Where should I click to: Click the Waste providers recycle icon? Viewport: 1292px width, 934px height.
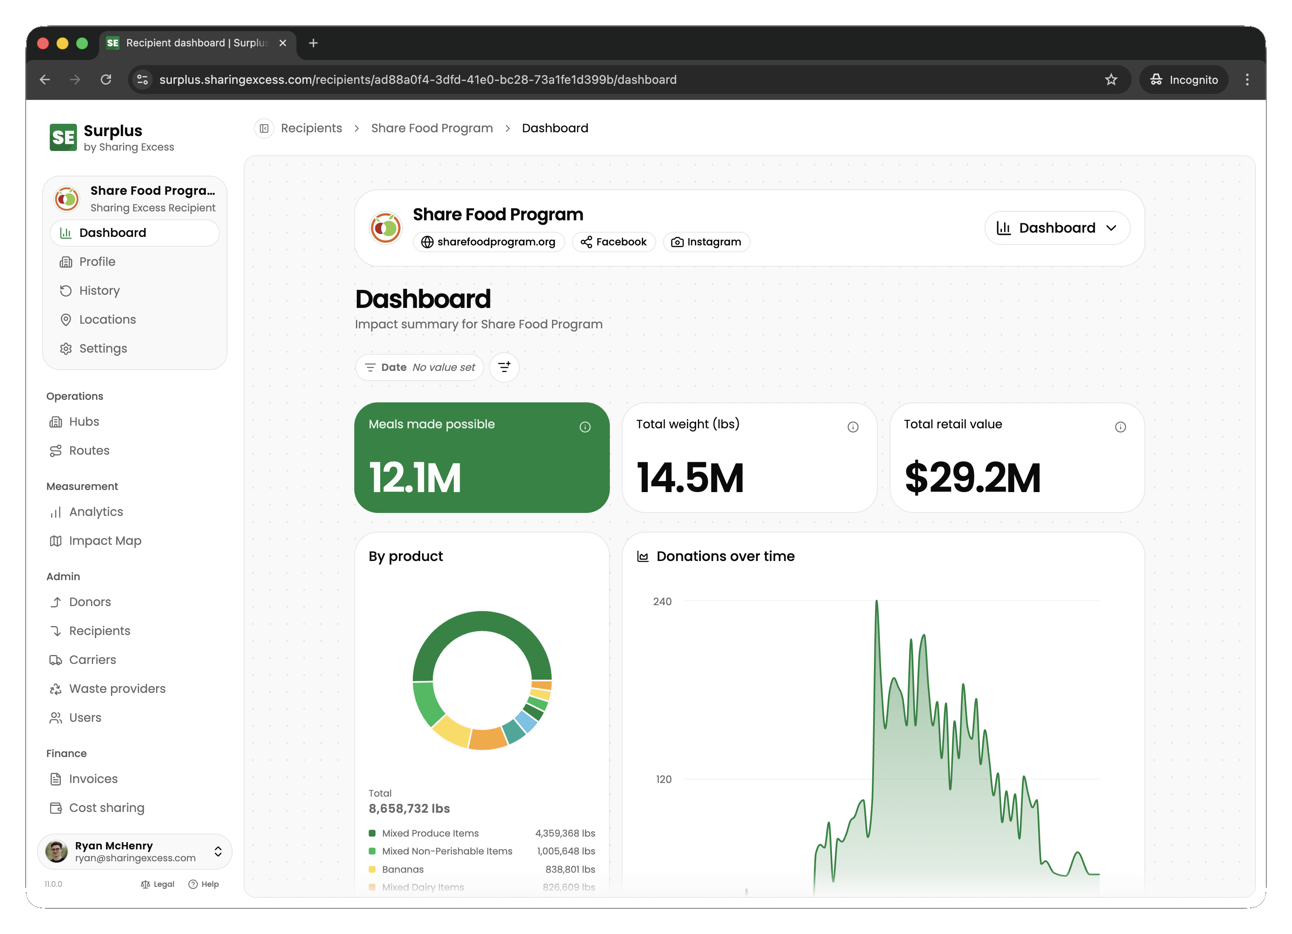56,689
